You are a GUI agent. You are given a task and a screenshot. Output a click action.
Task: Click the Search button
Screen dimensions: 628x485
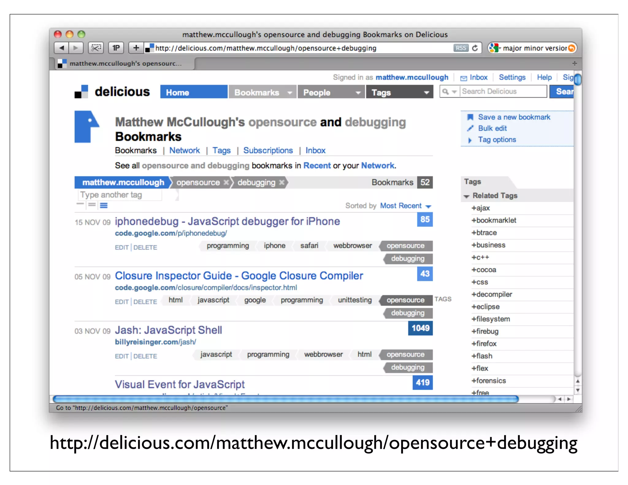click(x=562, y=92)
